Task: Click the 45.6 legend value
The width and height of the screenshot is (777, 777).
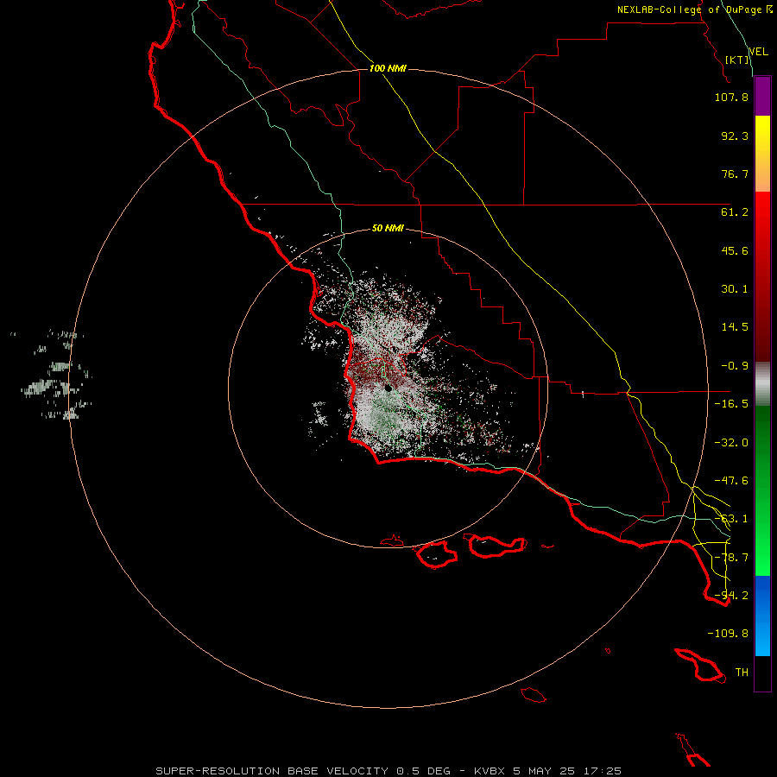Action: tap(735, 250)
